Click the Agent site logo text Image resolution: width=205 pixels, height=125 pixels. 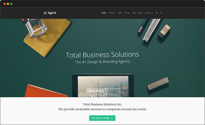(x=52, y=13)
